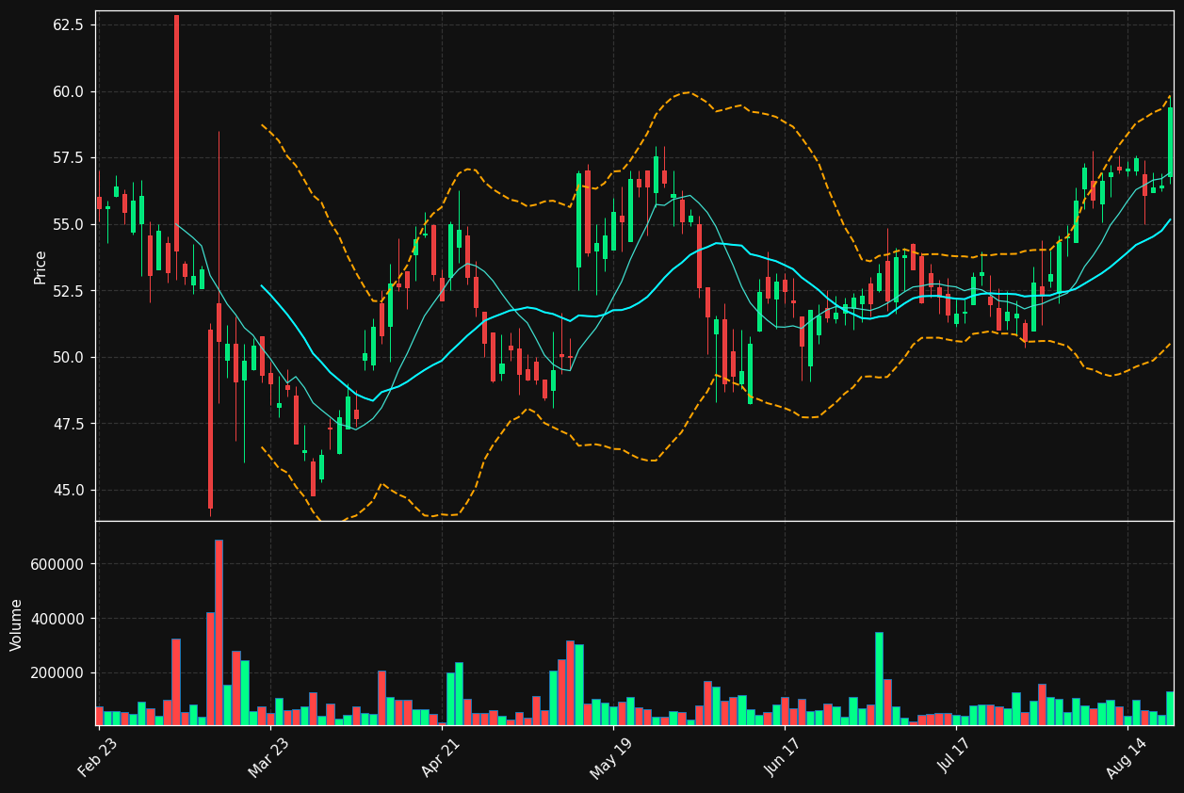Click the Volume axis title

click(x=17, y=624)
